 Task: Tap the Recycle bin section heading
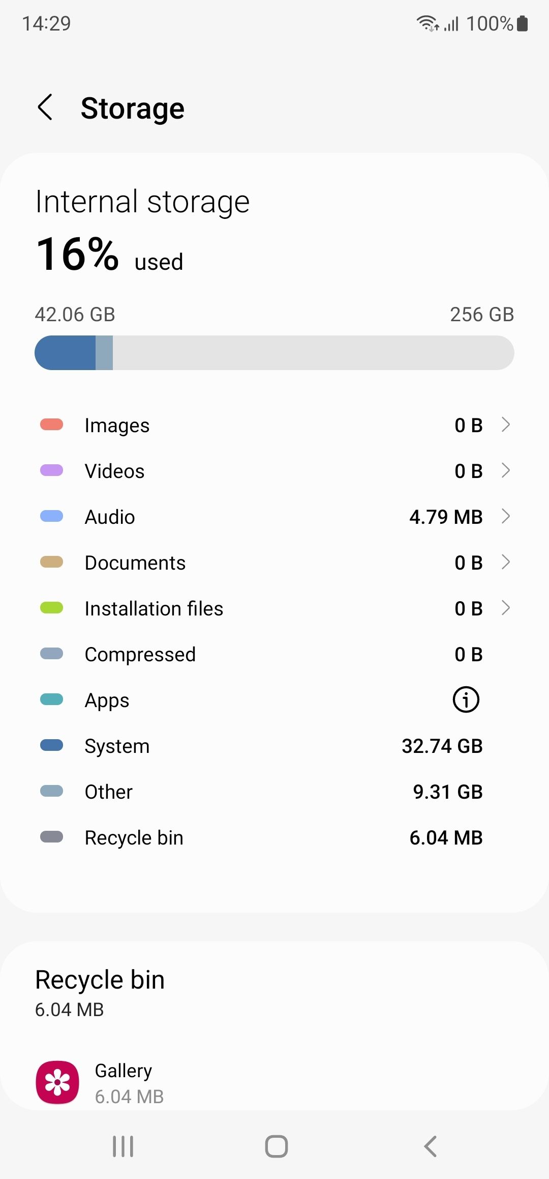pos(100,979)
